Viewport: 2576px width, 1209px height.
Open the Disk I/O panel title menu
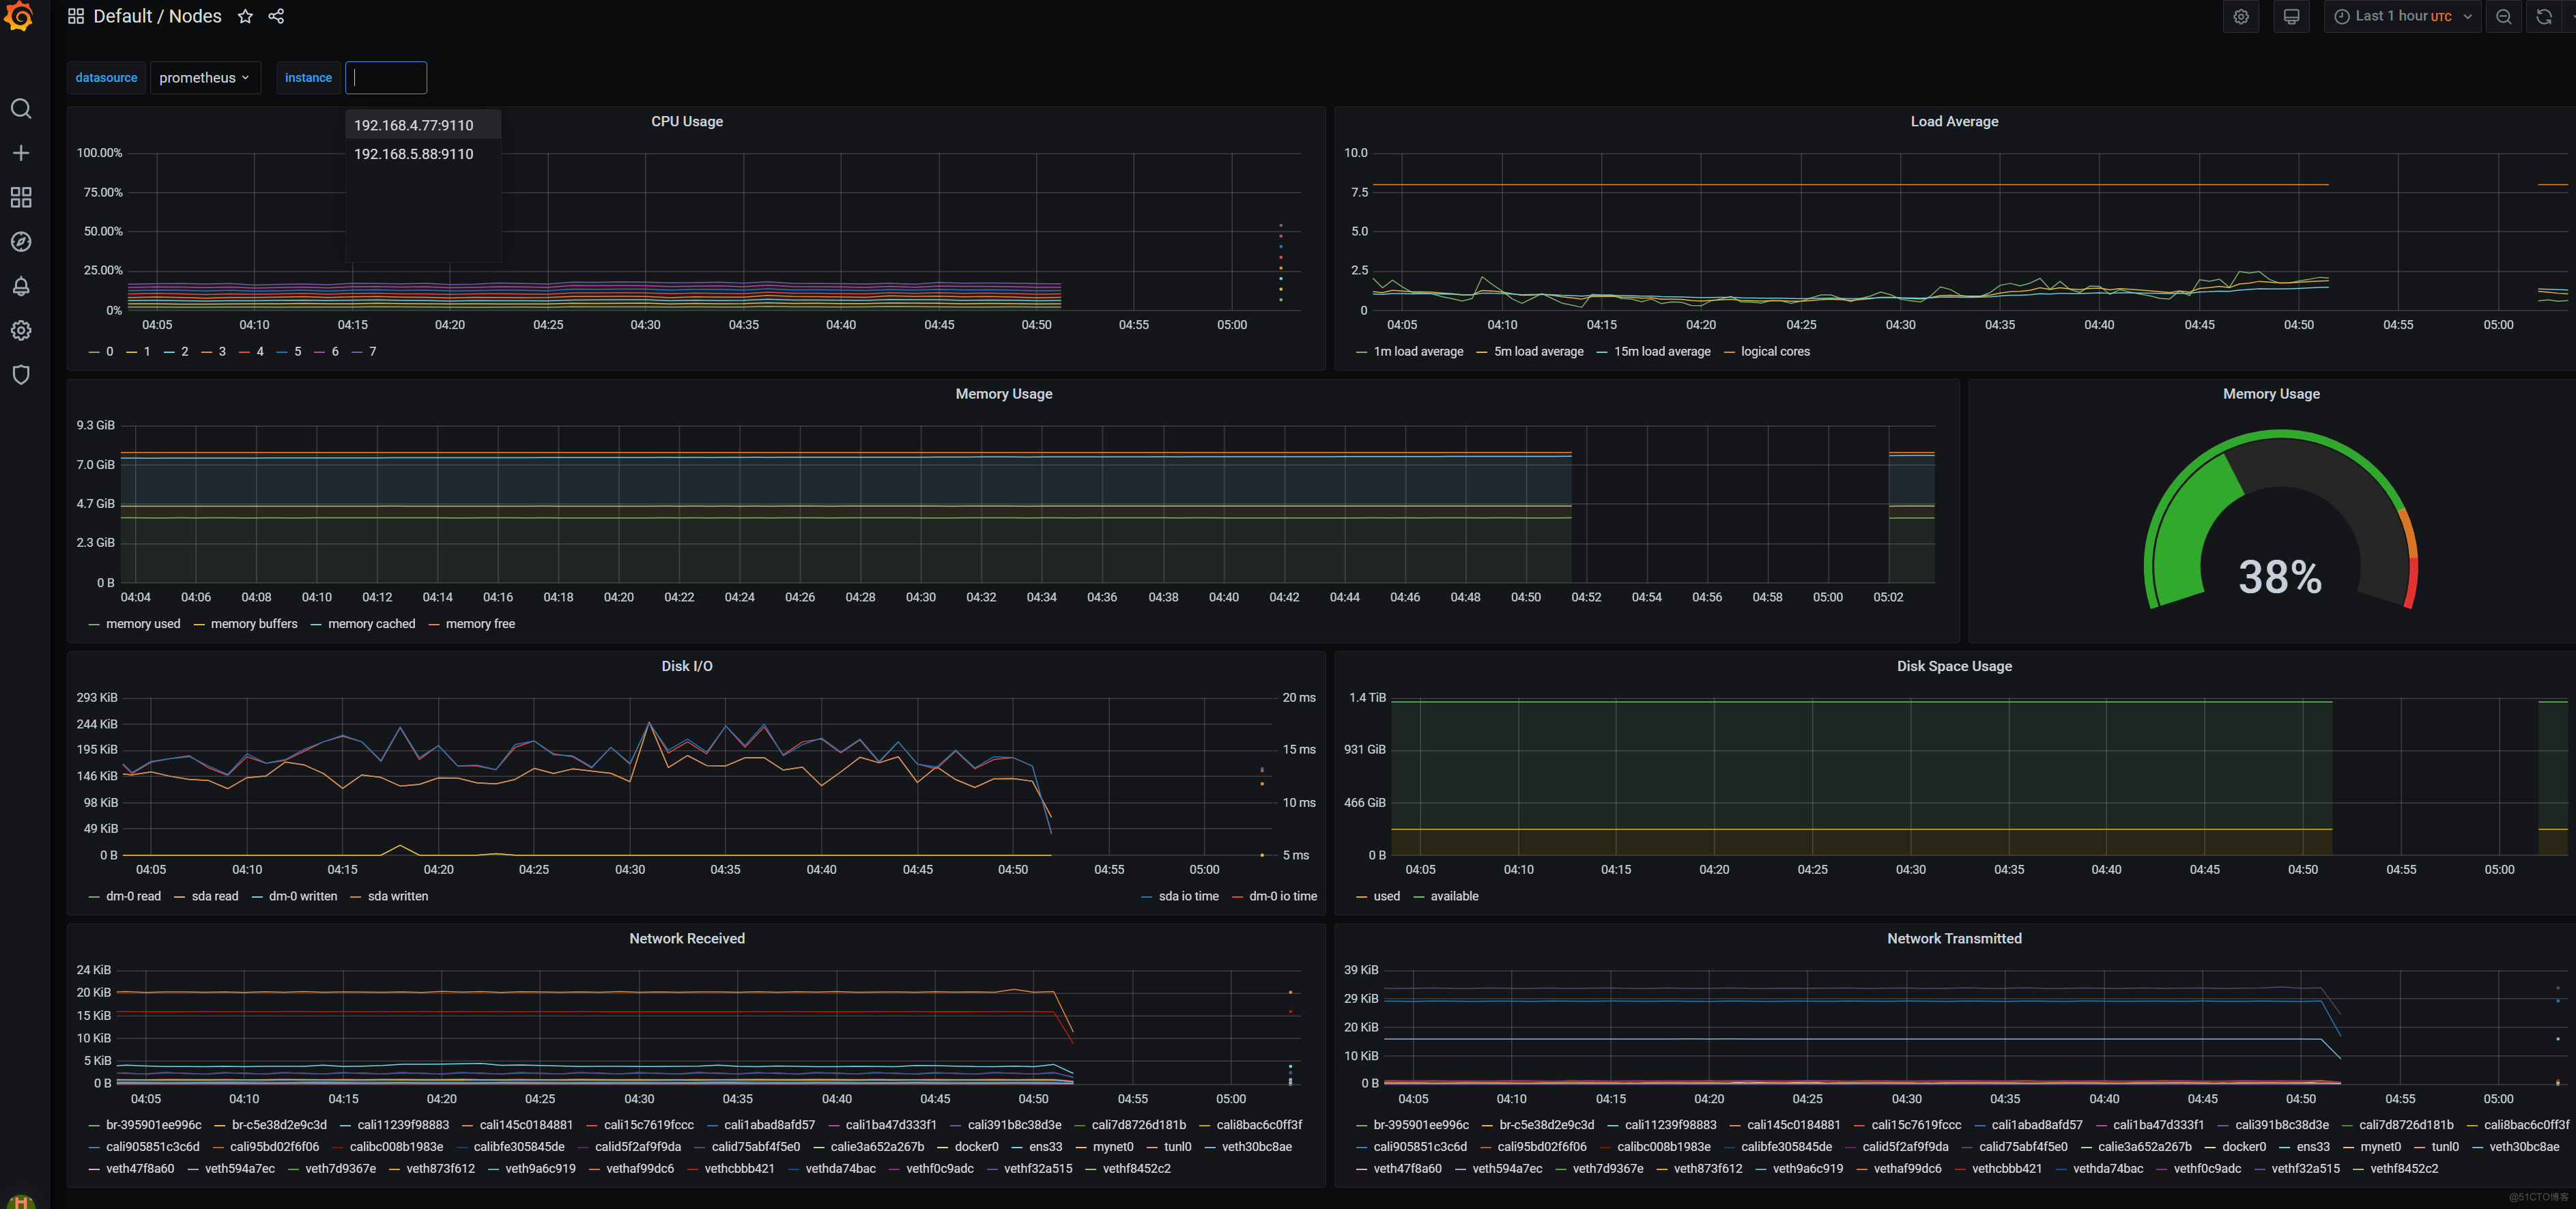(687, 666)
